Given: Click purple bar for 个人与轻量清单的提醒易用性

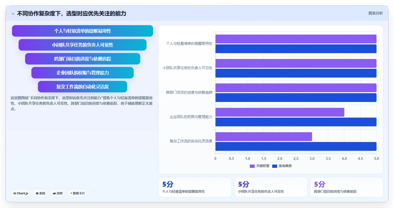Looking at the screenshot, I should (296, 39).
